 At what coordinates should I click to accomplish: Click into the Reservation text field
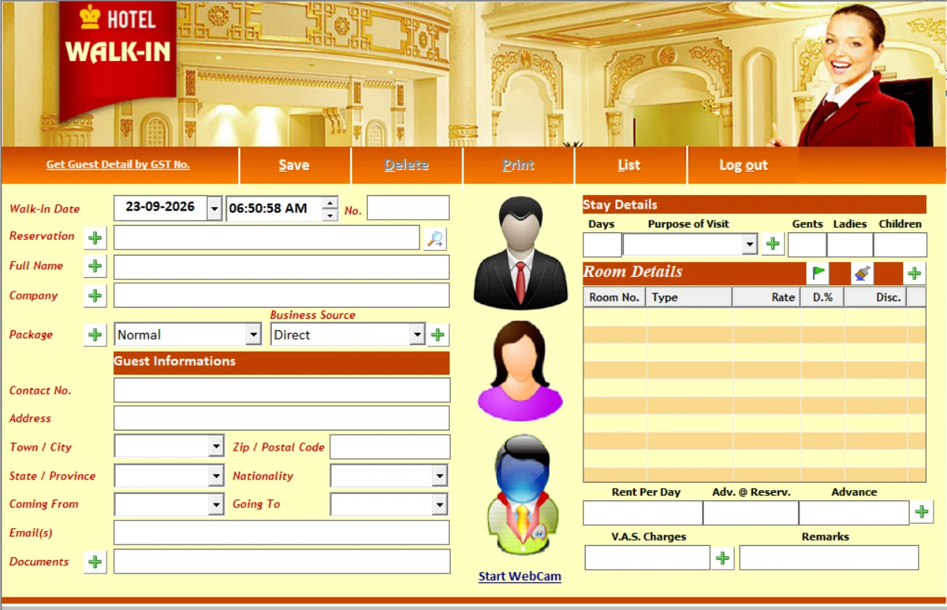point(267,238)
